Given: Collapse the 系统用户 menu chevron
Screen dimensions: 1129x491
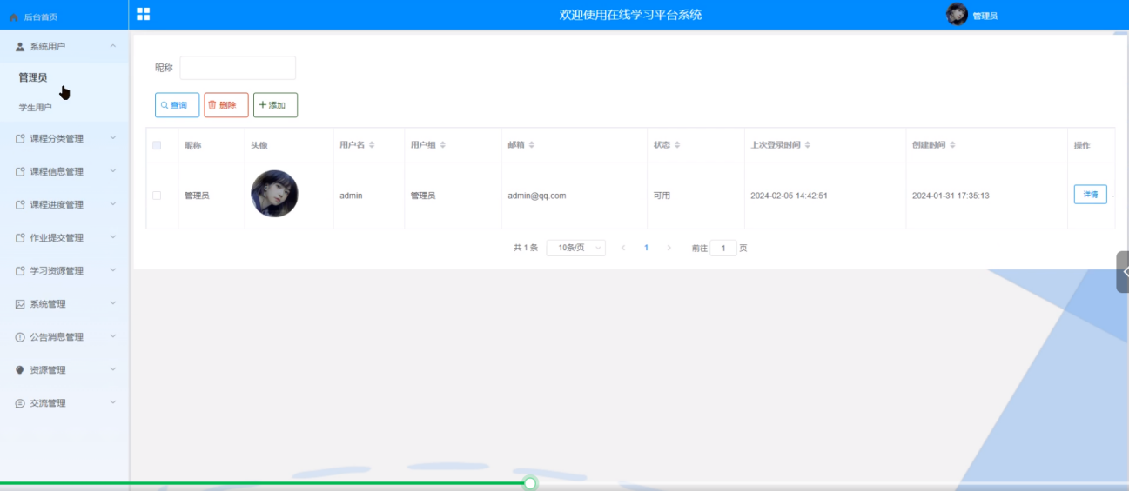Looking at the screenshot, I should coord(113,46).
